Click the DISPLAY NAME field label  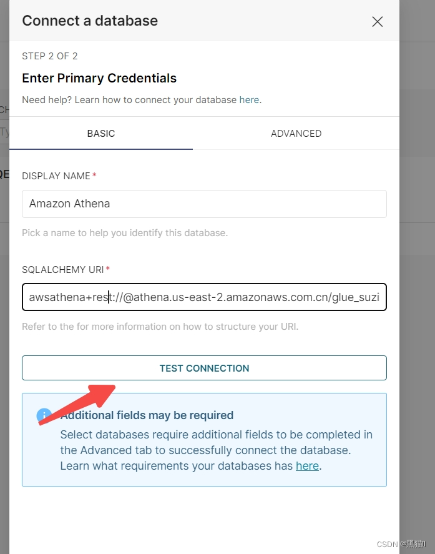[56, 176]
